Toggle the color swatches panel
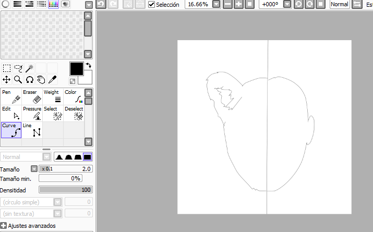373x232 pixels. coord(53,4)
